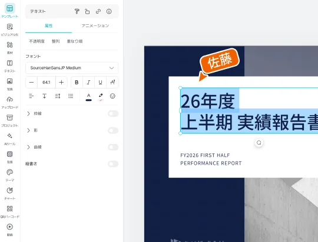318x242 pixels.
Task: Toggle underline formatting
Action: coord(100,82)
